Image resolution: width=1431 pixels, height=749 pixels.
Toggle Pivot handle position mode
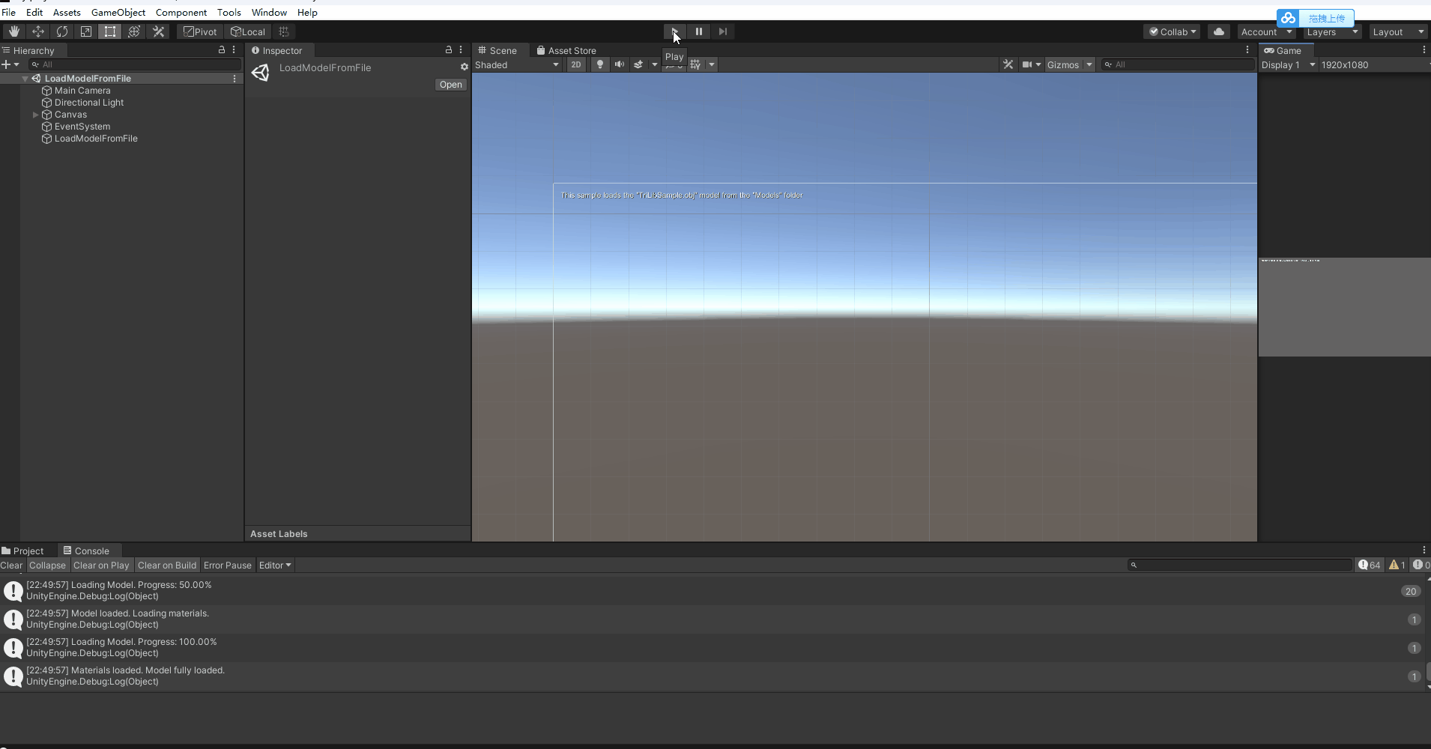[x=199, y=31]
